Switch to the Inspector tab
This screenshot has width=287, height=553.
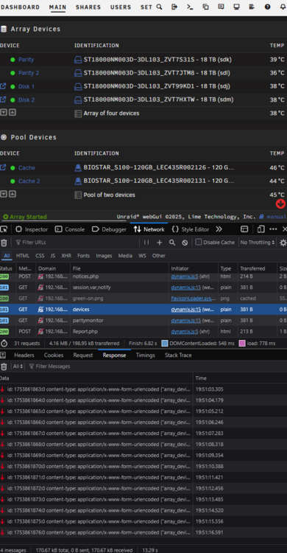[32, 229]
